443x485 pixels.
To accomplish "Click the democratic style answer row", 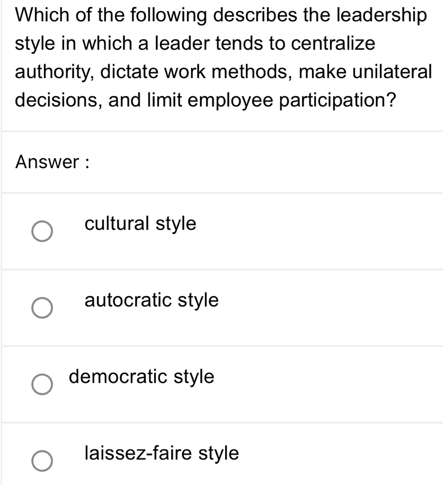I will pyautogui.click(x=221, y=384).
